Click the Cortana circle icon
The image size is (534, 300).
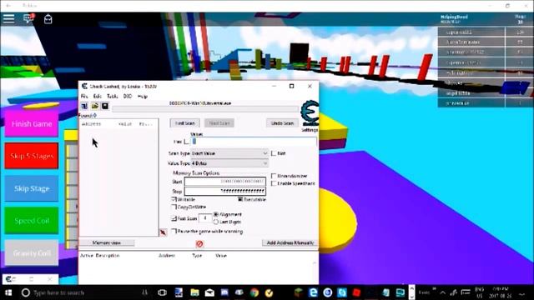[26, 292]
